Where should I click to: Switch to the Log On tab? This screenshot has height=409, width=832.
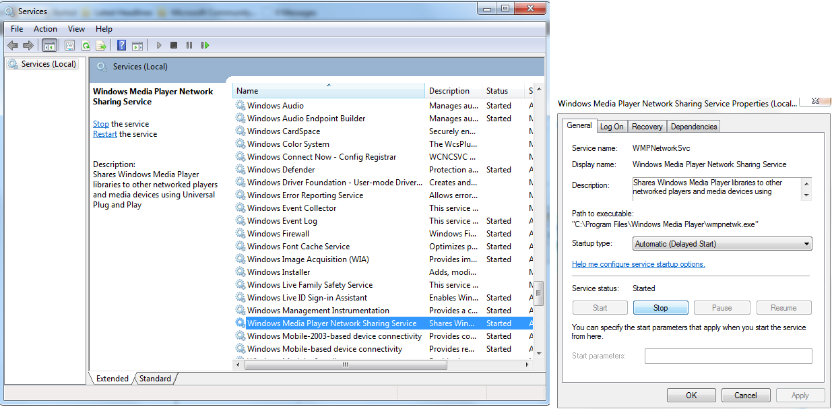pyautogui.click(x=612, y=127)
